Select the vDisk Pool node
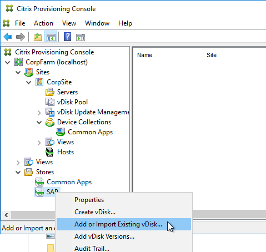 click(x=72, y=102)
